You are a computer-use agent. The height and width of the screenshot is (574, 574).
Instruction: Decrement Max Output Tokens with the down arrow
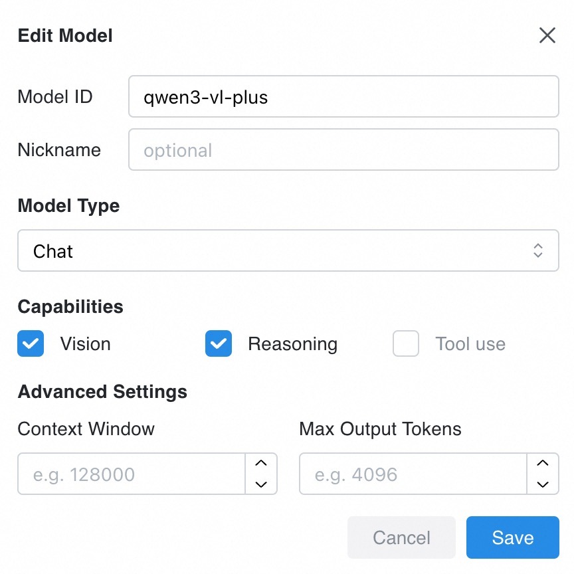click(x=543, y=484)
